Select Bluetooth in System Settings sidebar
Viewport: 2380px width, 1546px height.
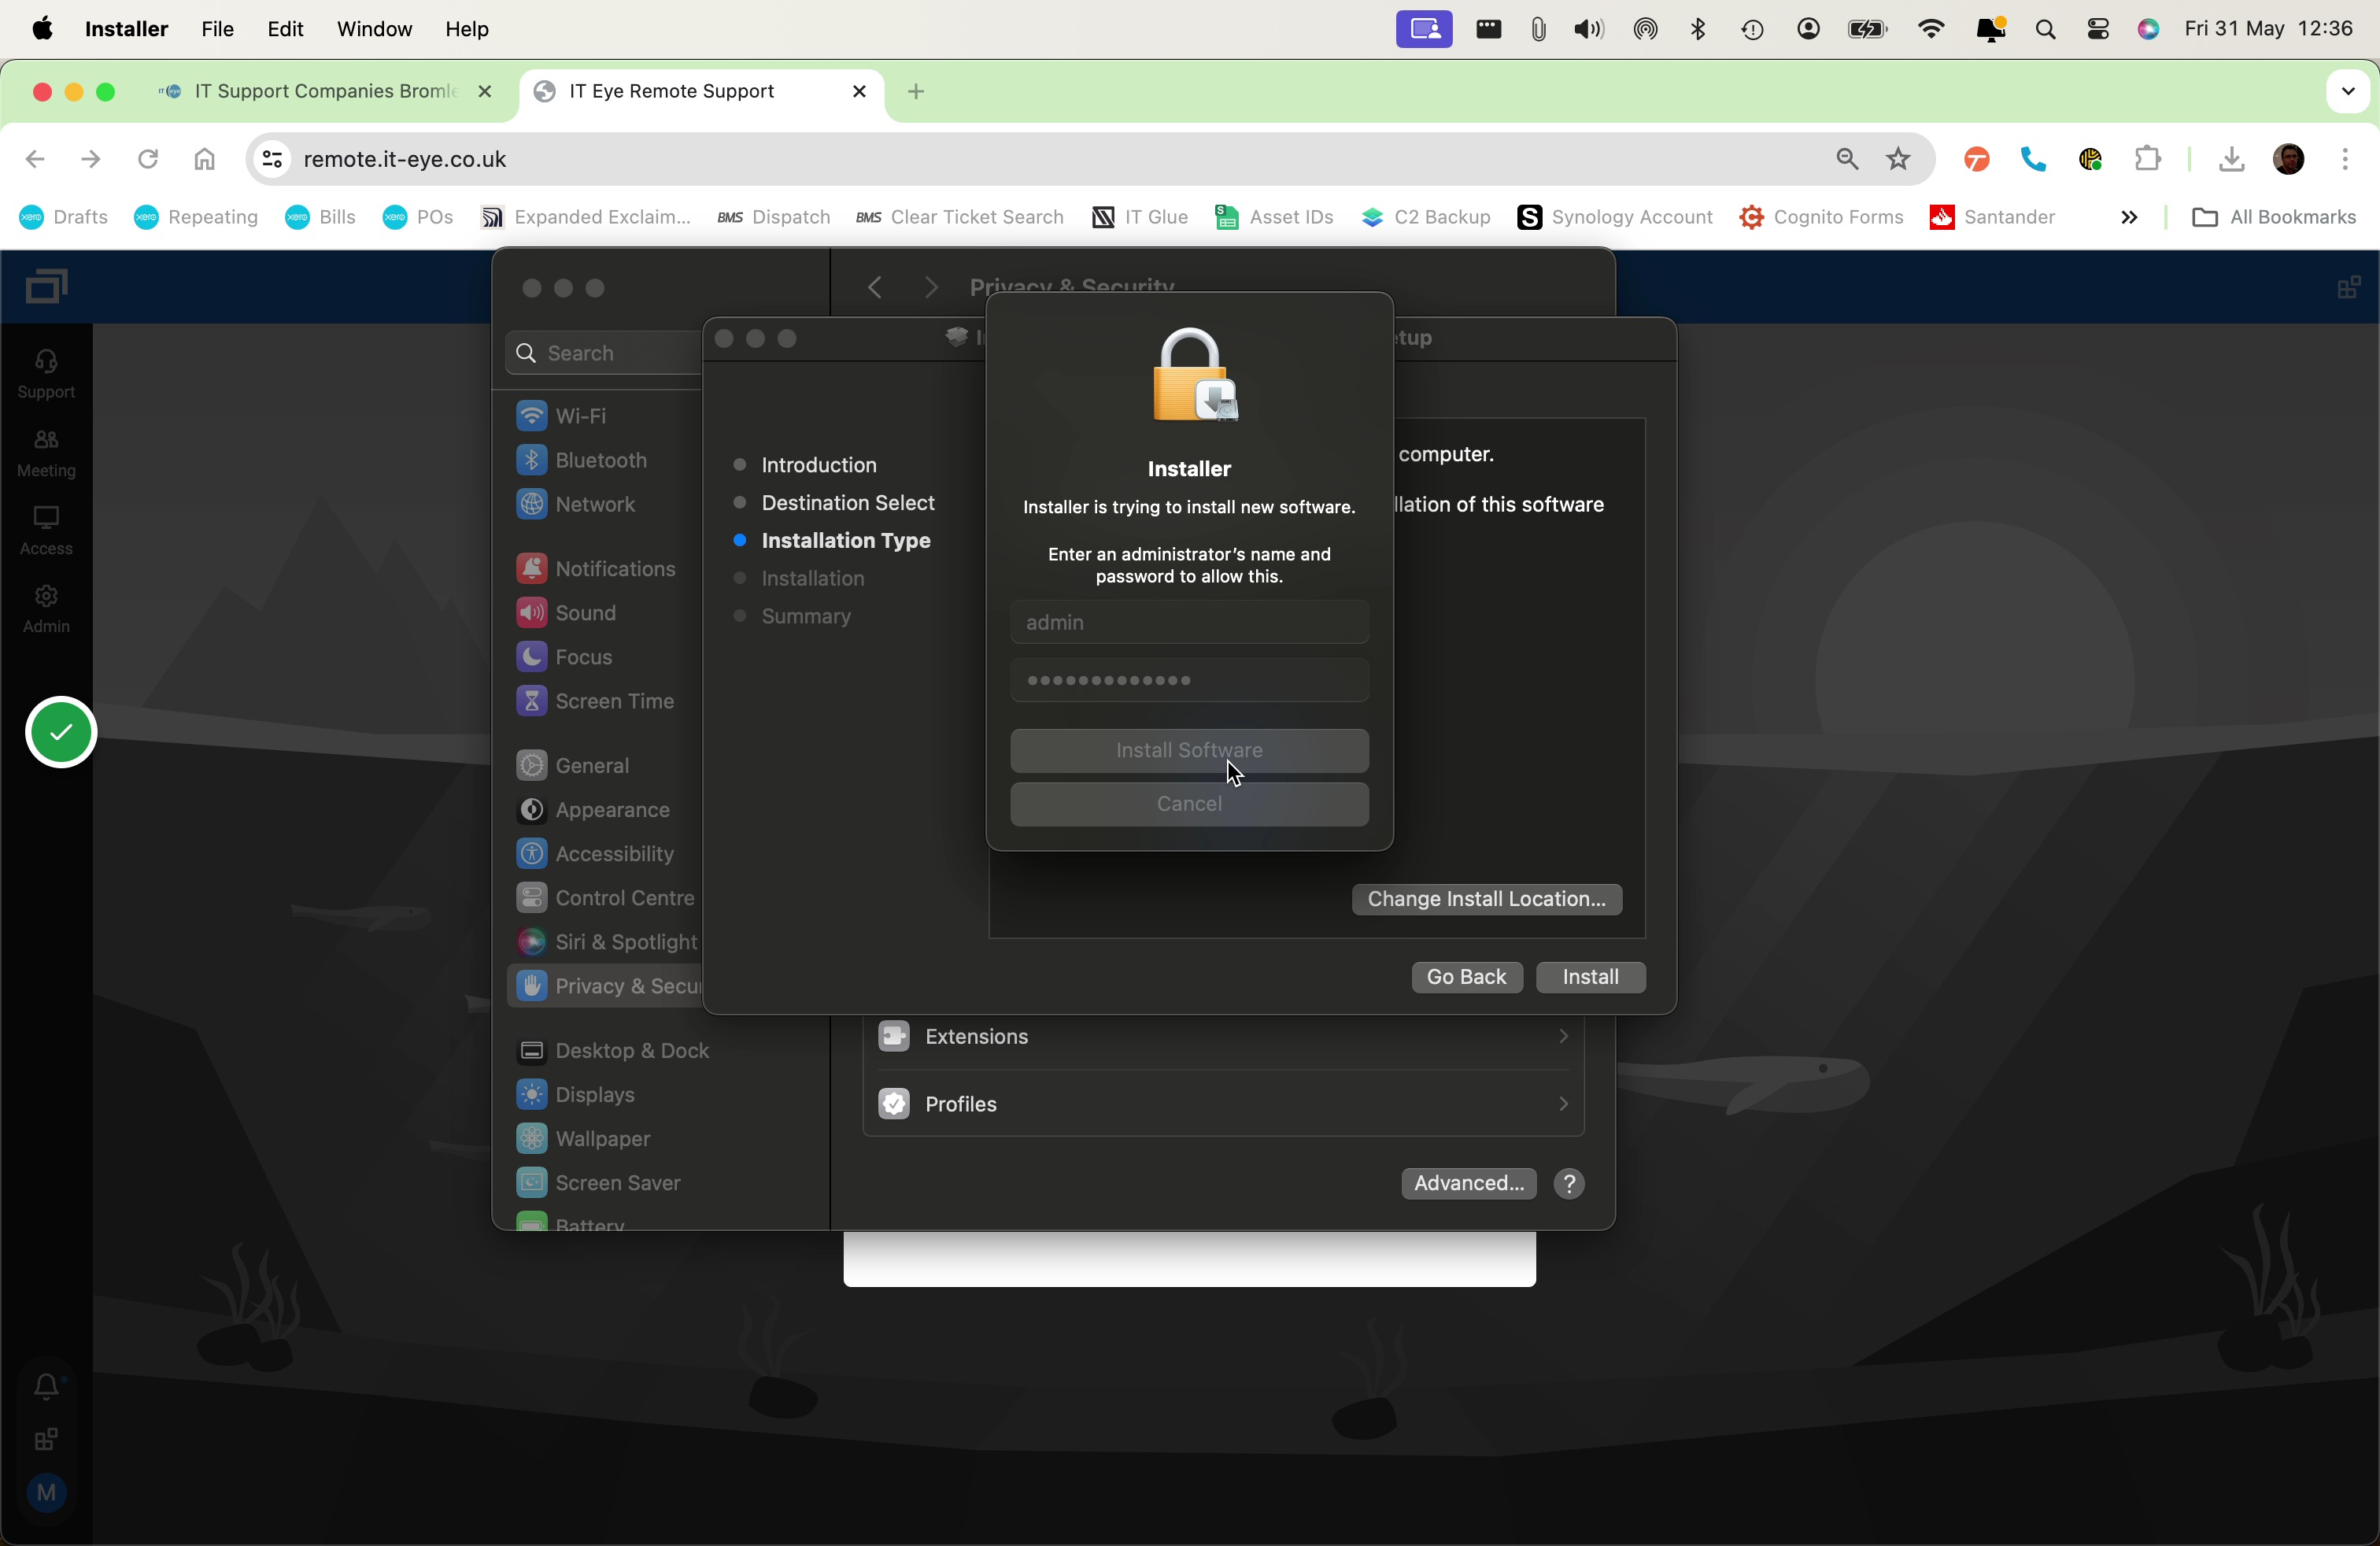point(582,460)
